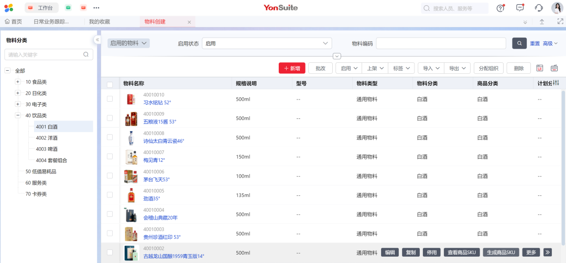Click the 编辑 row action button
Viewport: 566px width, 263px height.
pos(390,252)
